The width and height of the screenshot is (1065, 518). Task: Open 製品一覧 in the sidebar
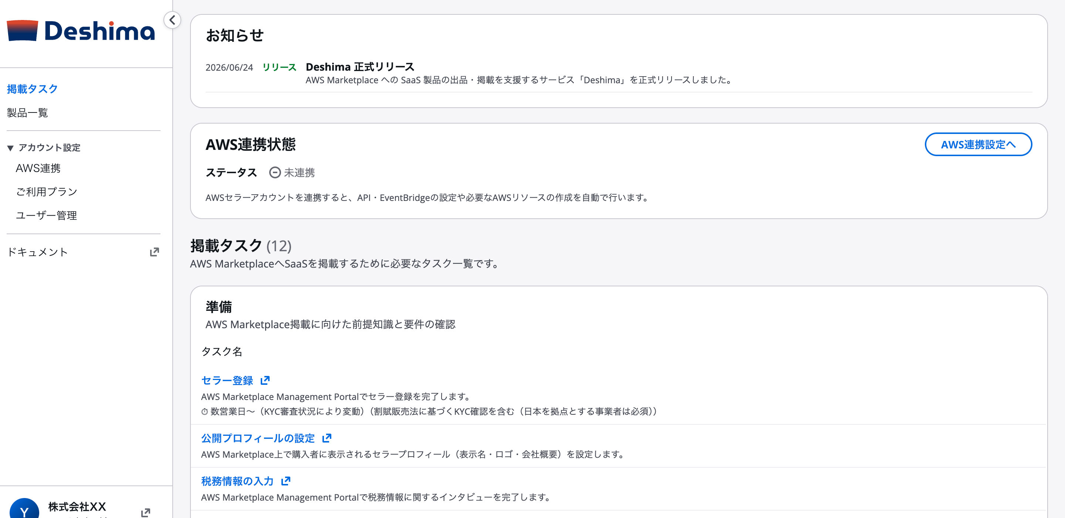[x=27, y=112]
